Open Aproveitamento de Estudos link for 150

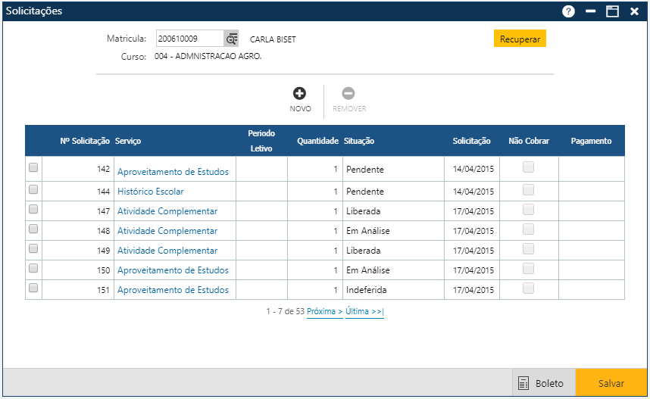[173, 270]
